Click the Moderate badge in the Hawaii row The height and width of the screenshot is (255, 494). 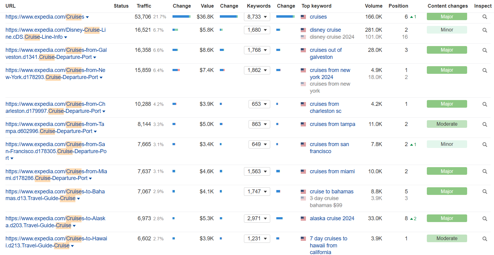[447, 238]
